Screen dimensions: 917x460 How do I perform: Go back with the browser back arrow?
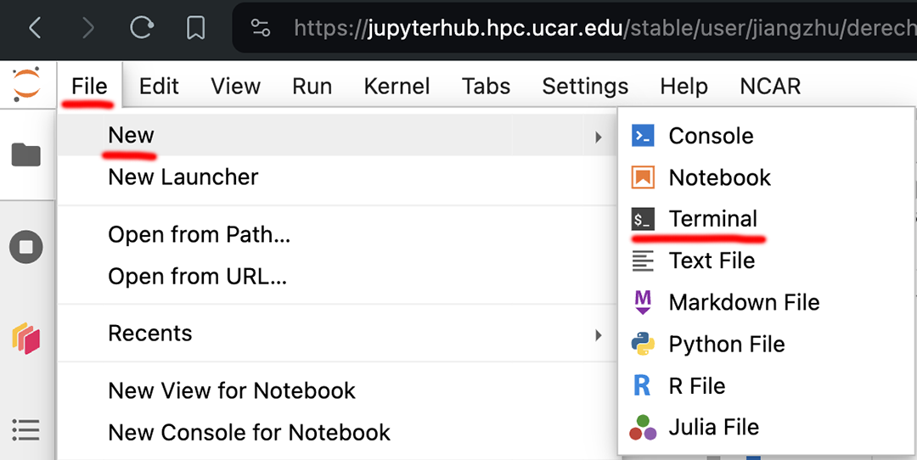click(x=35, y=29)
